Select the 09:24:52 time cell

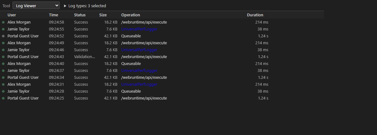tap(57, 36)
